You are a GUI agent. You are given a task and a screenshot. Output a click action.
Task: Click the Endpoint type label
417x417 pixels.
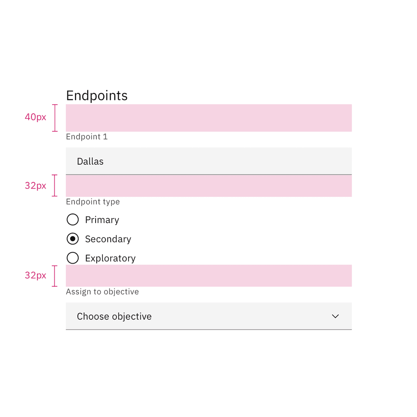pyautogui.click(x=93, y=202)
